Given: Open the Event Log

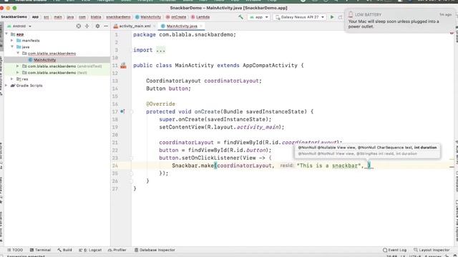Looking at the screenshot, I should click(x=394, y=250).
